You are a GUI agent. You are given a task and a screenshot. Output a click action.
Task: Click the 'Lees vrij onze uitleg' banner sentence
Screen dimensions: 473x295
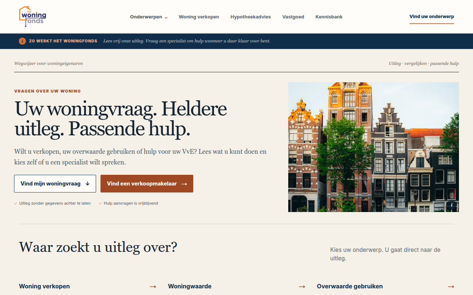pyautogui.click(x=187, y=41)
